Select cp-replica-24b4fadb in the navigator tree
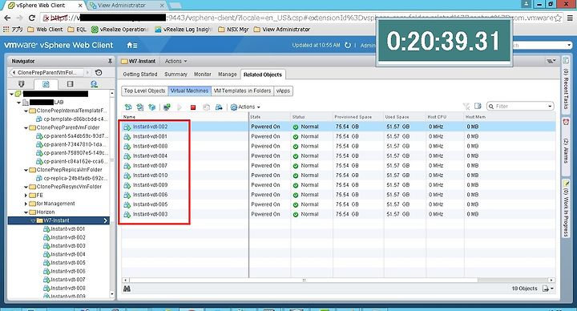This screenshot has width=577, height=311. pyautogui.click(x=75, y=179)
